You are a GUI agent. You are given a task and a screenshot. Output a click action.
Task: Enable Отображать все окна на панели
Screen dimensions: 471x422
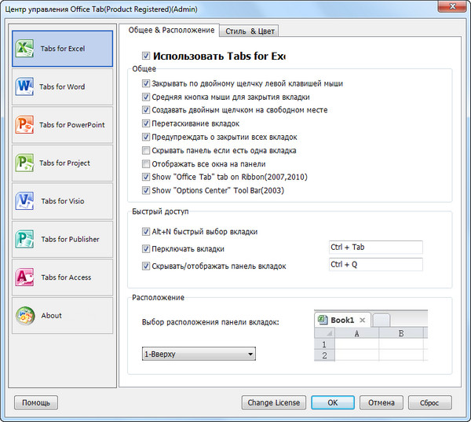tap(146, 163)
